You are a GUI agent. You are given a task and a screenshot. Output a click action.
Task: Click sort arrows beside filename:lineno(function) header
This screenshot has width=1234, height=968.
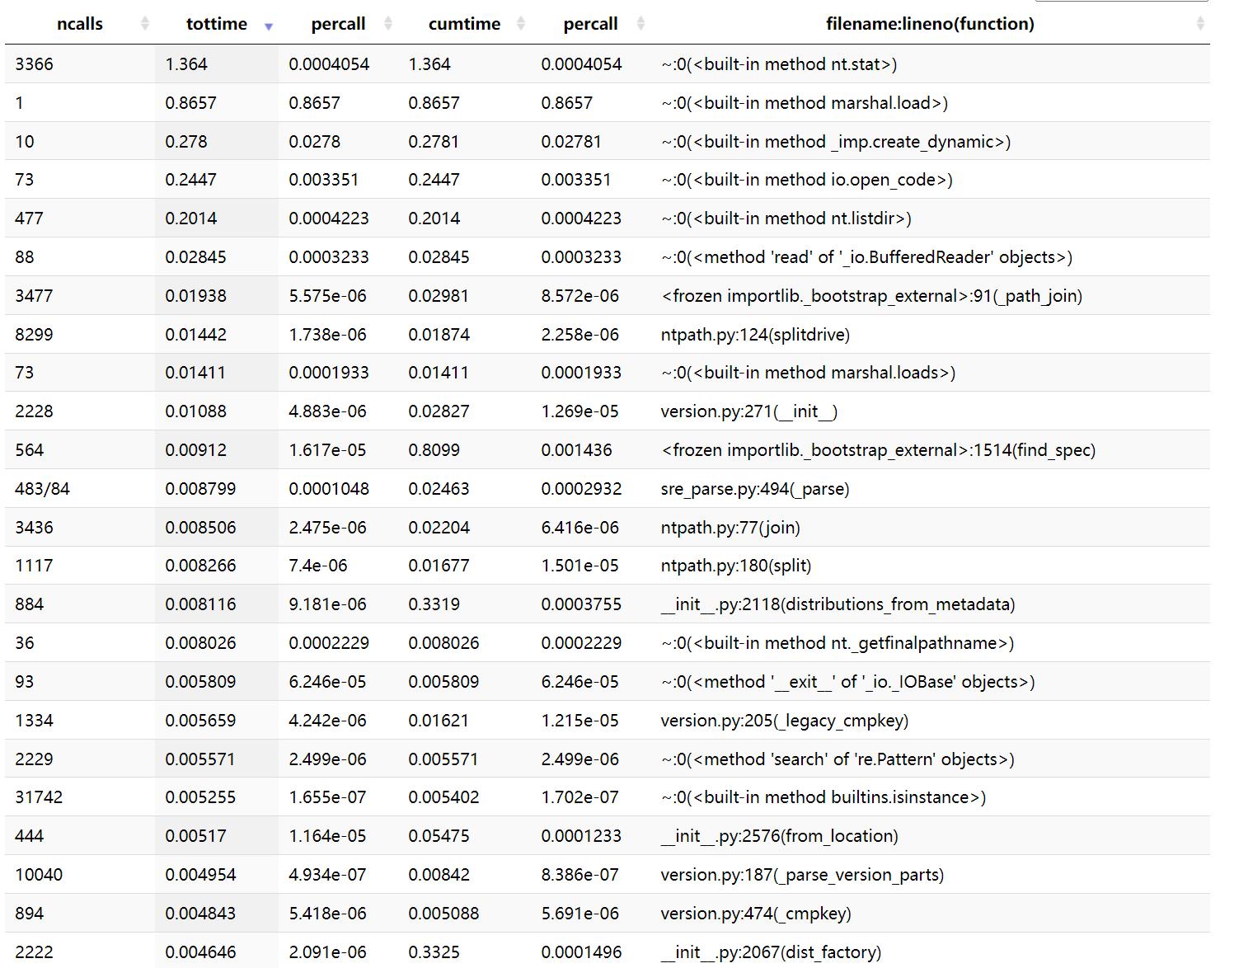[1199, 24]
